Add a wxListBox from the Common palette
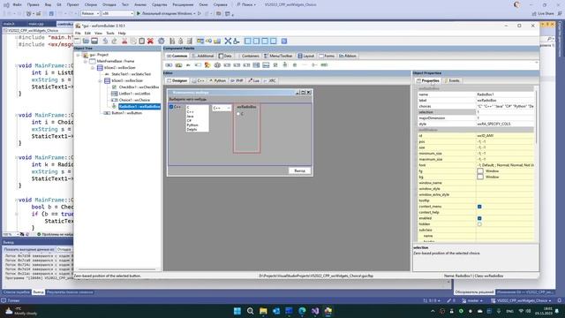This screenshot has width=565, height=318. click(x=256, y=65)
